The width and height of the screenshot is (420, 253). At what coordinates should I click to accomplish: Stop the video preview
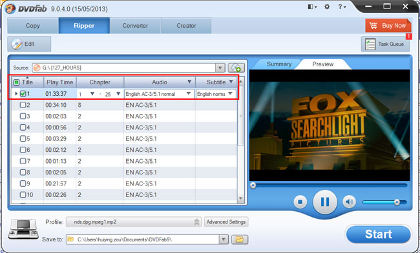coord(300,202)
